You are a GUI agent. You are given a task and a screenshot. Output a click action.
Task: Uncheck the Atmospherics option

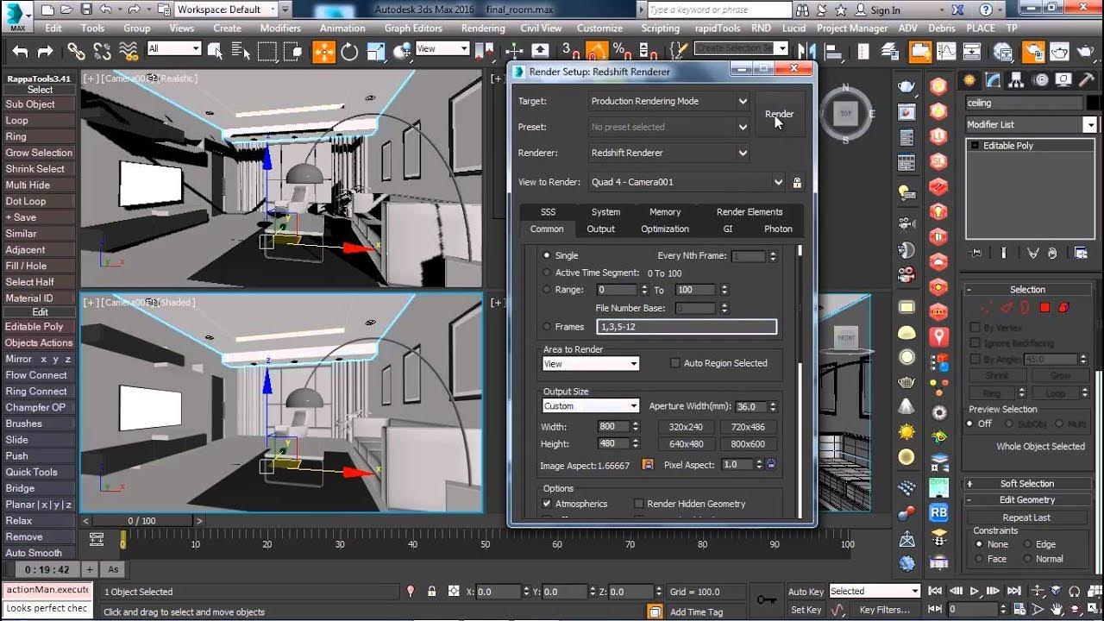[x=547, y=504]
